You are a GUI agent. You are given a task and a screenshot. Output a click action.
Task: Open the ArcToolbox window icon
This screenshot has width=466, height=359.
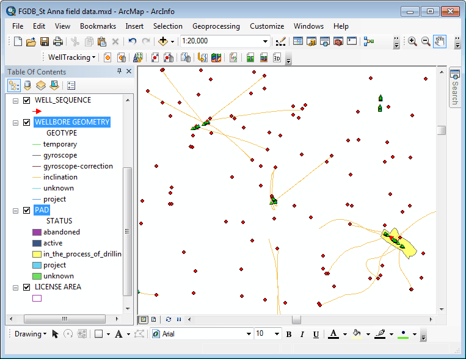coord(338,42)
